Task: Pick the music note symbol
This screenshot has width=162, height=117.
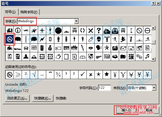Action: coord(147,57)
